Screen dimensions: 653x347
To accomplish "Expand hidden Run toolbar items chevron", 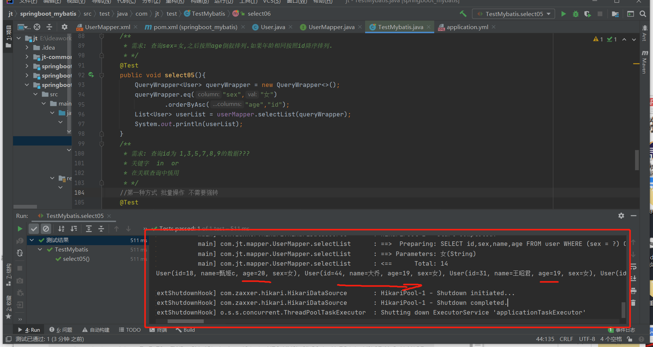I will click(145, 229).
